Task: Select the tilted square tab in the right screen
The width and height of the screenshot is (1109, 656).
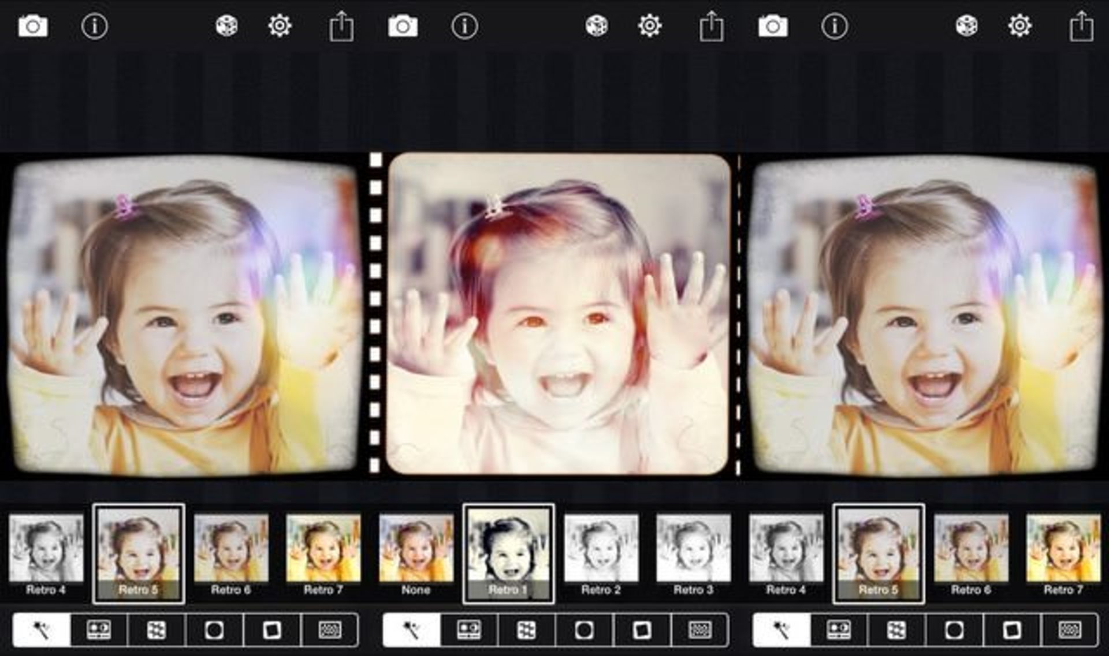Action: 1013,630
